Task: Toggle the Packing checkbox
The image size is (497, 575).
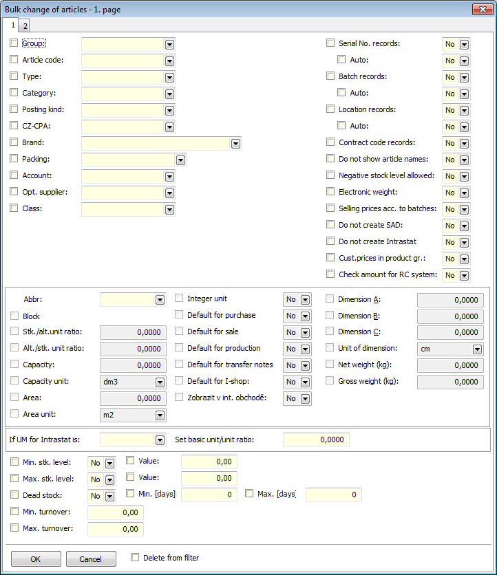Action: pyautogui.click(x=14, y=158)
